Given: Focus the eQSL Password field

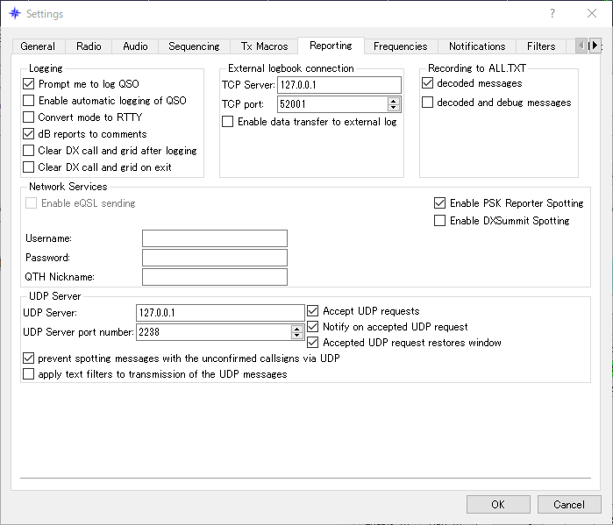Looking at the screenshot, I should tap(215, 258).
